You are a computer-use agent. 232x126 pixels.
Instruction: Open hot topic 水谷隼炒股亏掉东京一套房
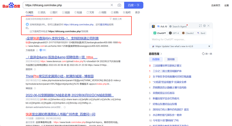[x=167, y=115]
